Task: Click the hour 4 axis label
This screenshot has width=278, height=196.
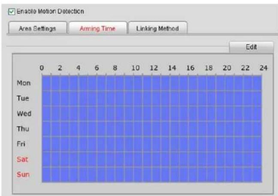Action: click(x=79, y=68)
